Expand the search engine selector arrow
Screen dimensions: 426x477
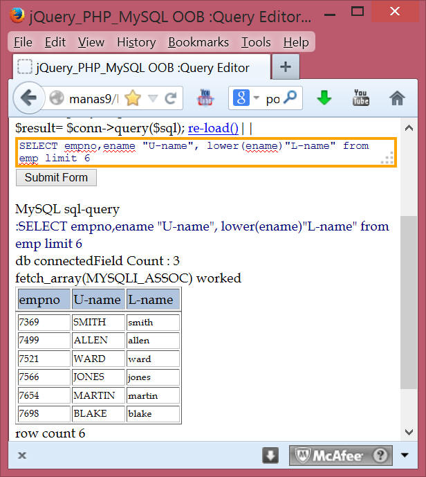coord(256,98)
